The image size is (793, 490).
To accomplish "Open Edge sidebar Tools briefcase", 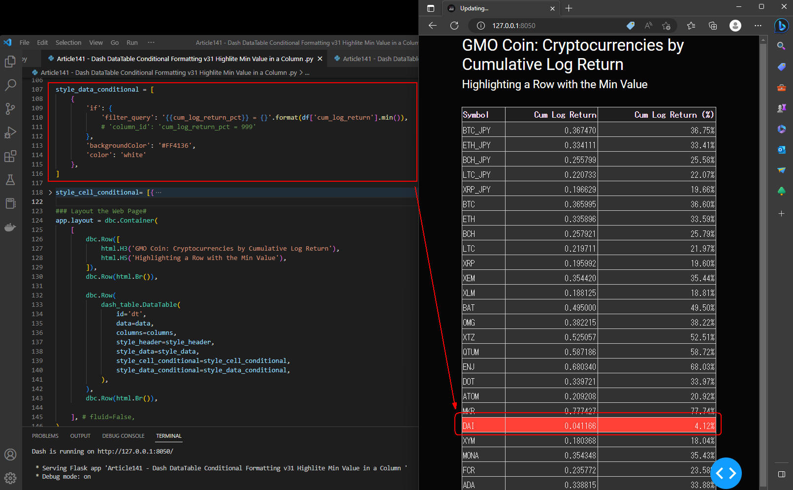I will click(x=781, y=88).
